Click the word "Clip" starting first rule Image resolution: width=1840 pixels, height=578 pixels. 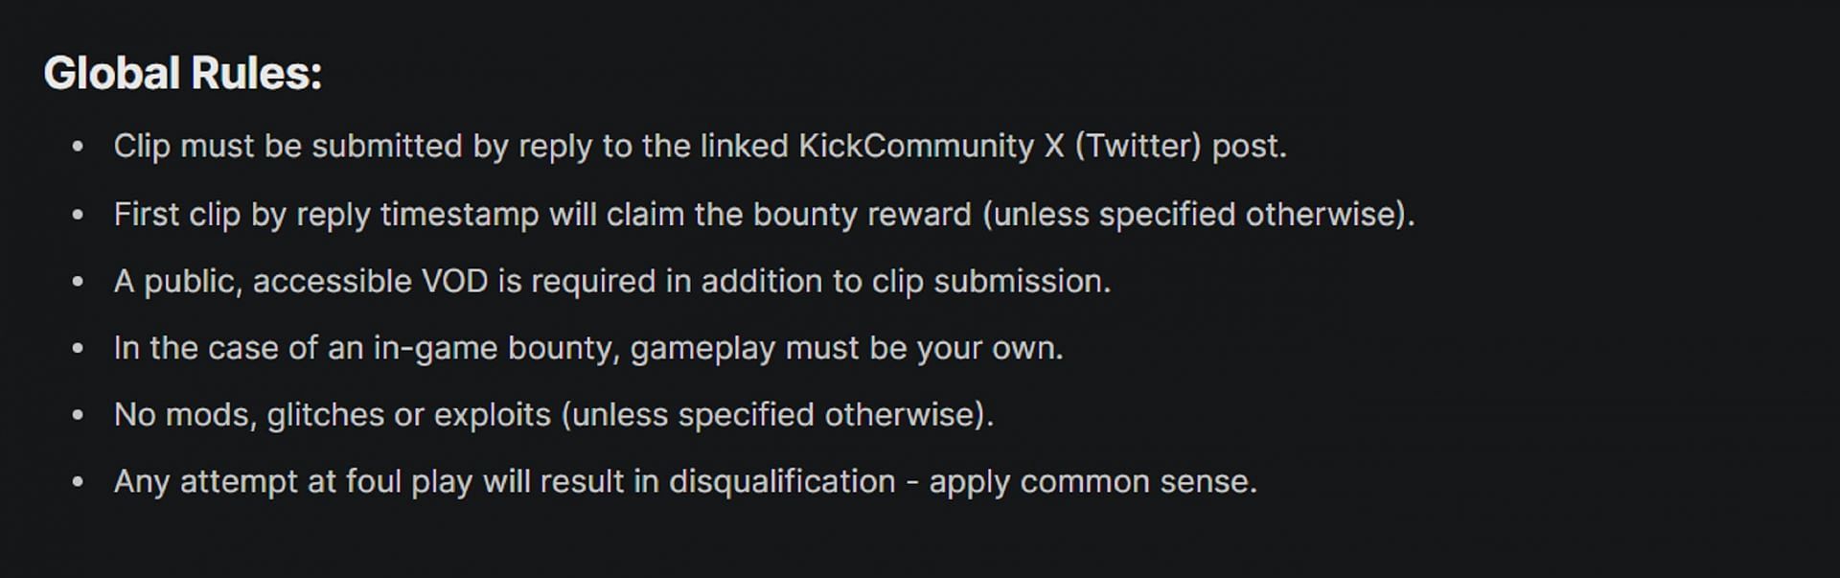(x=141, y=147)
